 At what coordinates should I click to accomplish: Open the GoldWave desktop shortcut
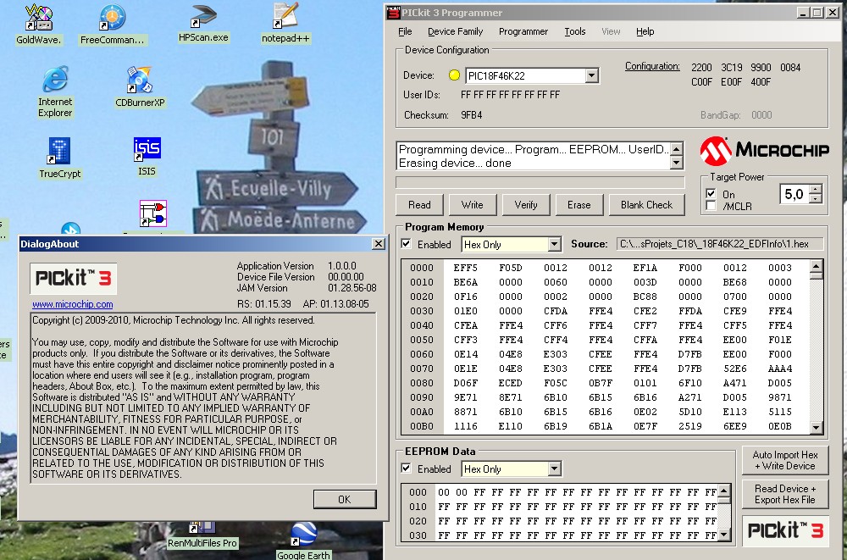click(38, 25)
